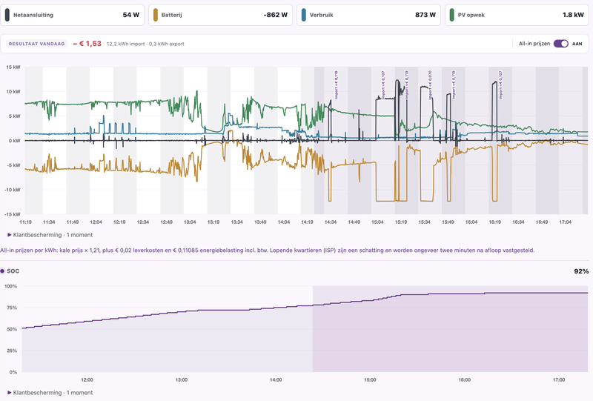Click the 0 kW axis label
Viewport: 593px width, 401px height.
point(14,141)
